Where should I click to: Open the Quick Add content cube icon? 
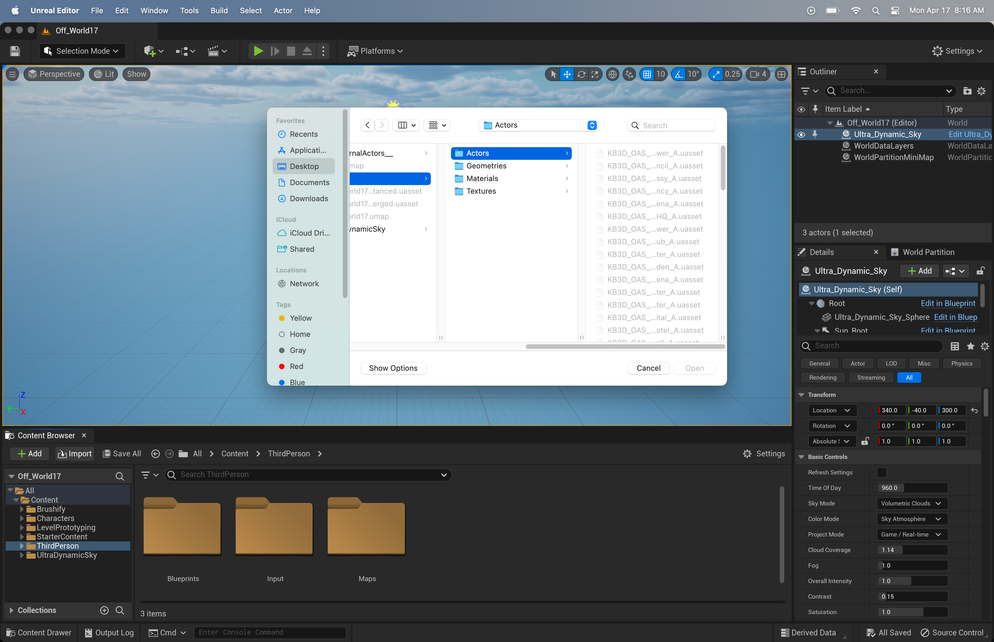[x=153, y=51]
